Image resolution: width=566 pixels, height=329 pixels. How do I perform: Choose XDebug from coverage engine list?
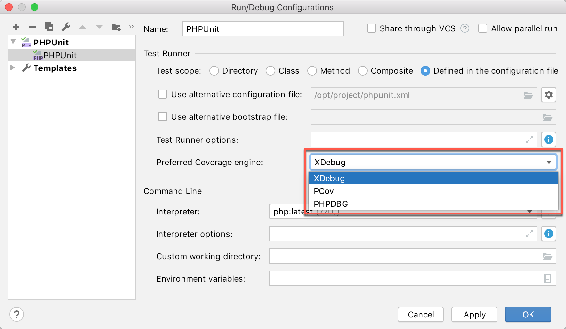(433, 178)
